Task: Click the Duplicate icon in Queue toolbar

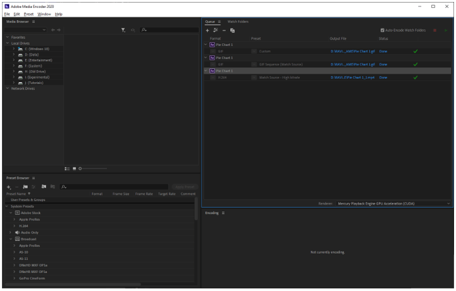Action: pyautogui.click(x=232, y=30)
